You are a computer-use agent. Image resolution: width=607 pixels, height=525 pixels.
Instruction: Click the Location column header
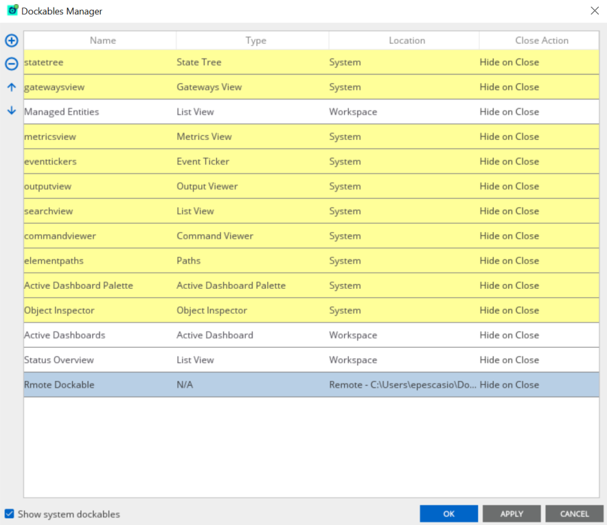[x=406, y=41]
